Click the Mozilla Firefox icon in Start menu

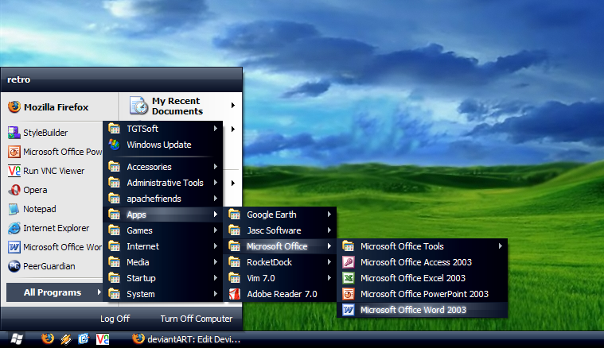(14, 107)
